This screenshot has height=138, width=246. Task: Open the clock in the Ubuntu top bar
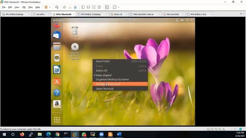click(129, 20)
